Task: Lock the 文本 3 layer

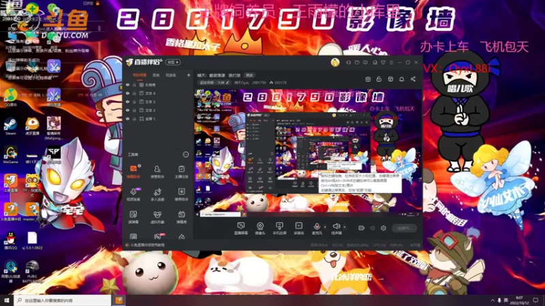Action: tap(134, 101)
